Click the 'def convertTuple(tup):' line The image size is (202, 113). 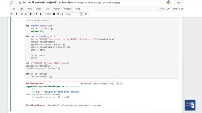click(39, 26)
